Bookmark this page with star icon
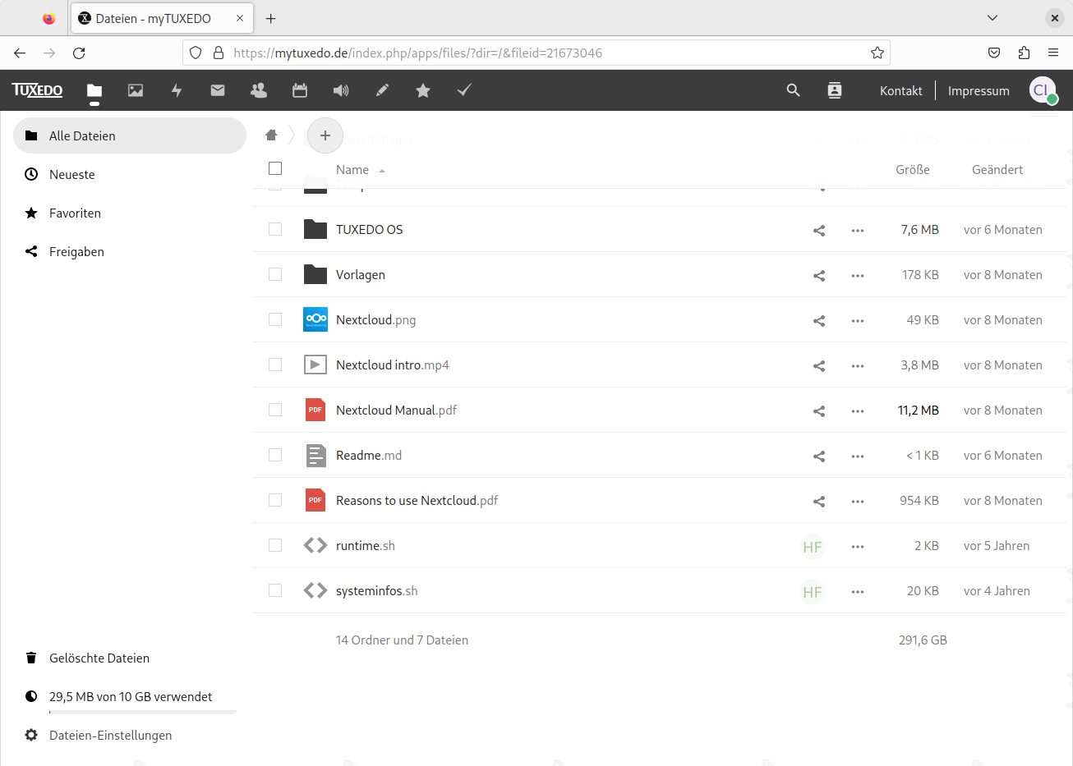The width and height of the screenshot is (1073, 766). (x=877, y=53)
